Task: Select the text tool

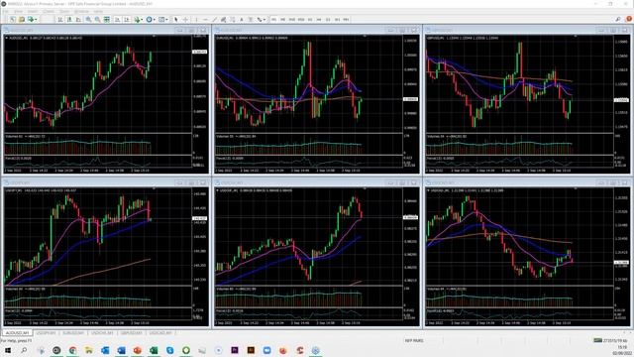Action: 242,19
